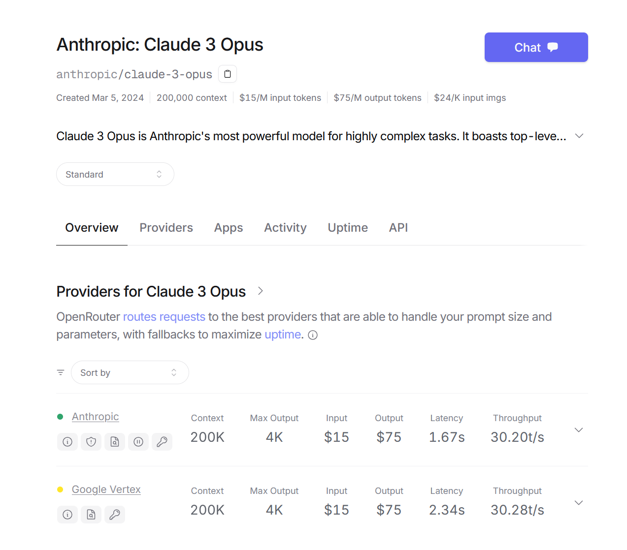The height and width of the screenshot is (550, 627).
Task: Click the shield alert icon for Anthropic
Action: coord(91,442)
